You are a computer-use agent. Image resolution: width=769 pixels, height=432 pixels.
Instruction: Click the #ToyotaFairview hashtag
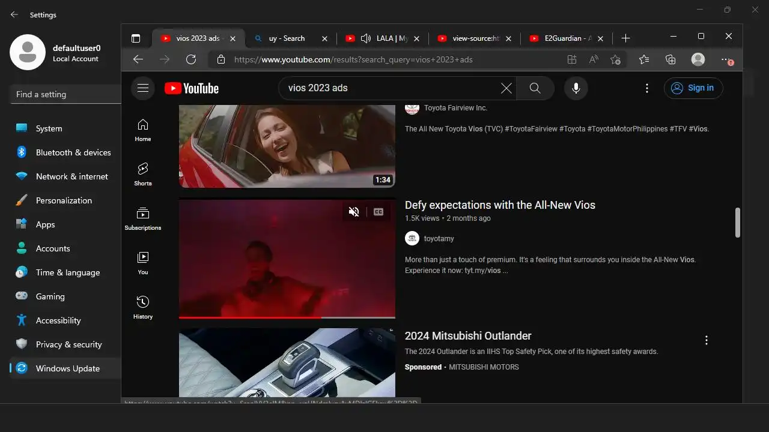click(x=532, y=129)
